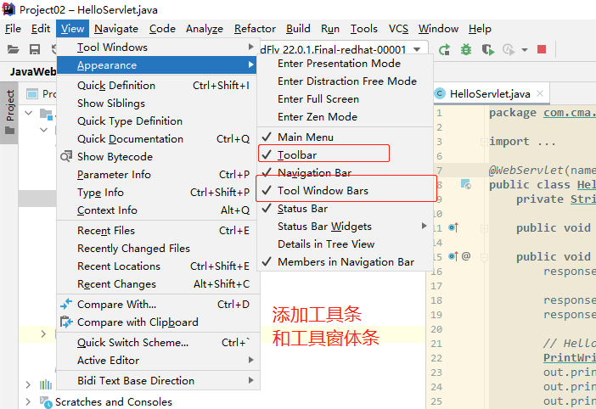Click the Open folder toolbar icon
The width and height of the screenshot is (596, 409).
point(13,49)
